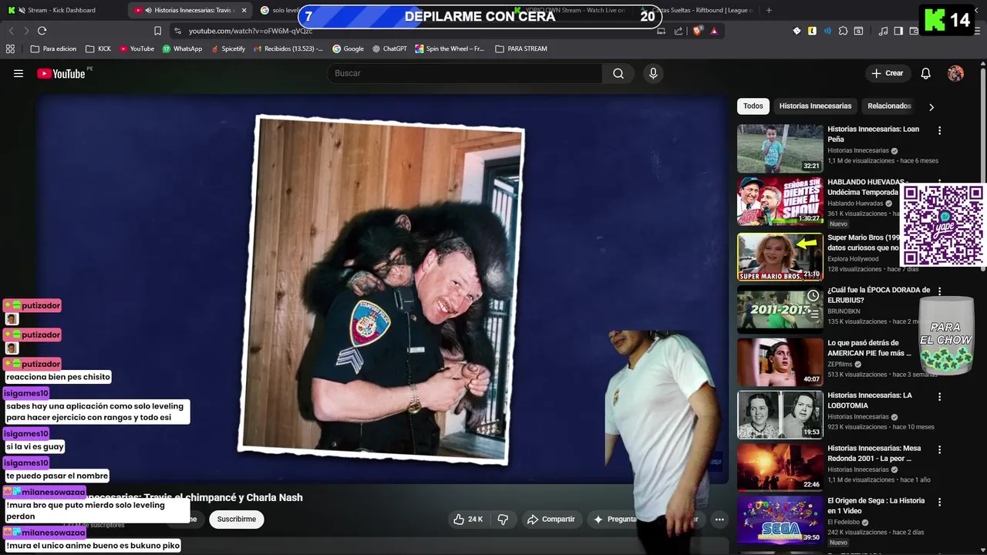Switch to the Riftbound League tab

pyautogui.click(x=698, y=10)
